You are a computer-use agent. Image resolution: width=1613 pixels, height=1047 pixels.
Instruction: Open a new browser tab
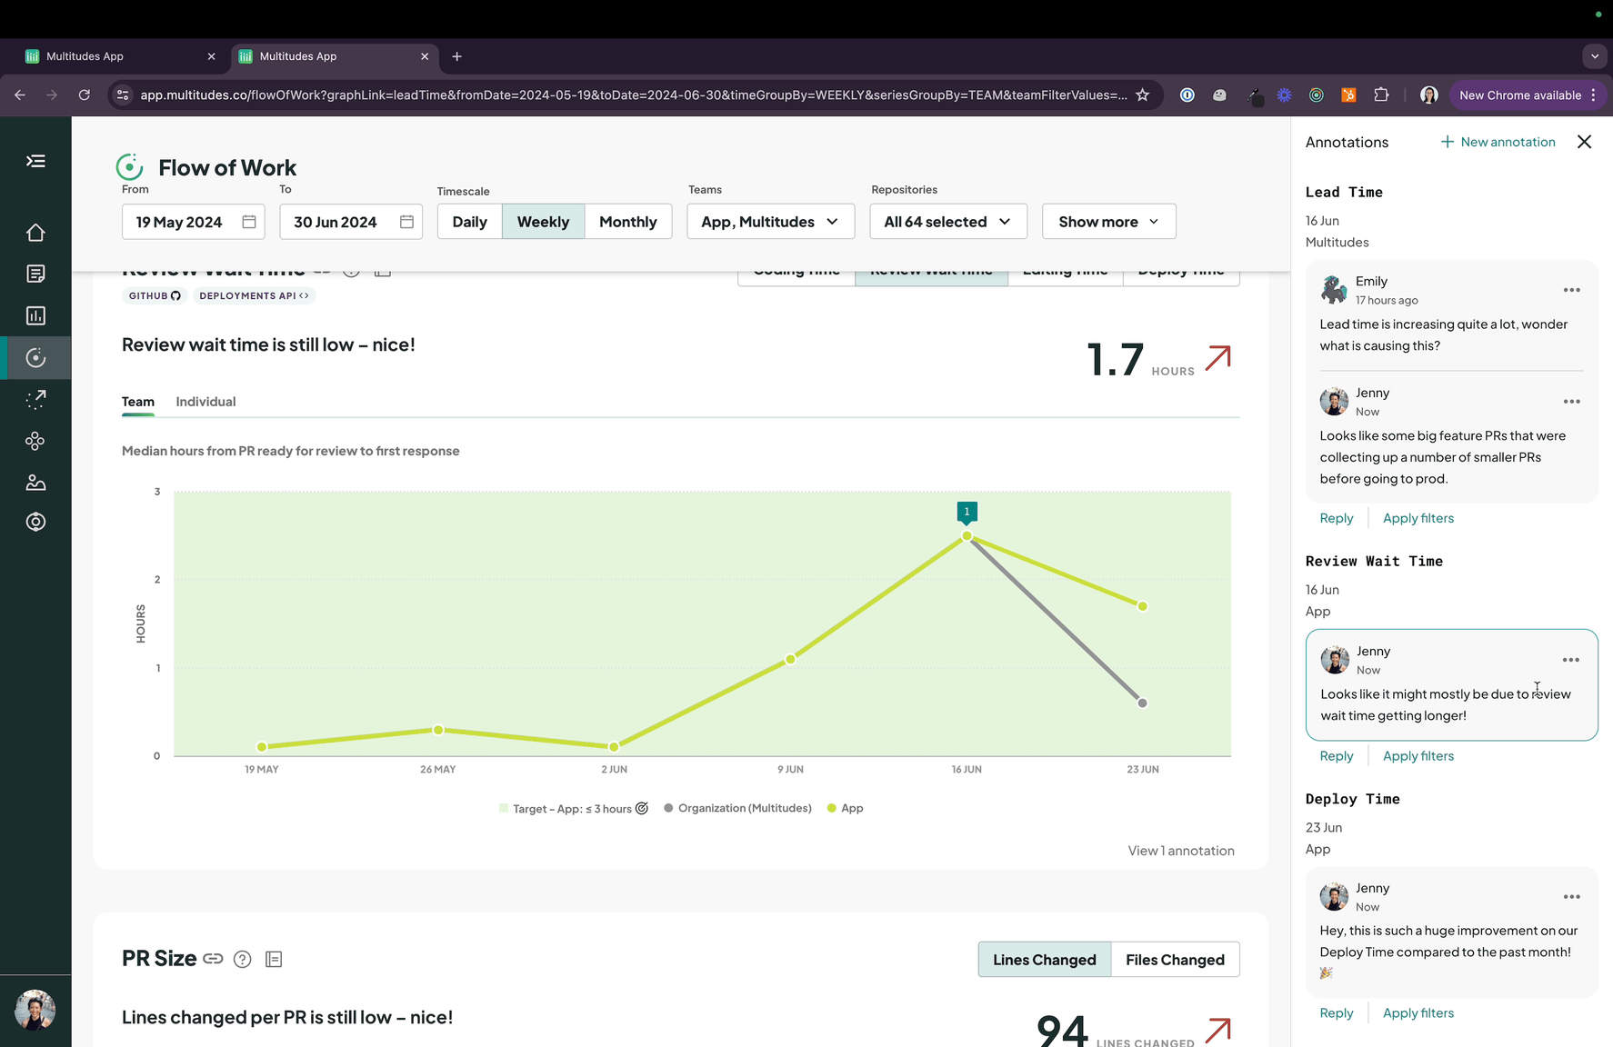coord(456,56)
